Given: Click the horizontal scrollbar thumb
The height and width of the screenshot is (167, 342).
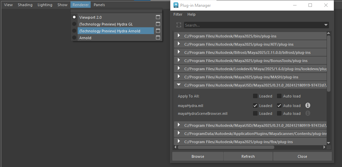Looking at the screenshot, I should coord(226,147).
